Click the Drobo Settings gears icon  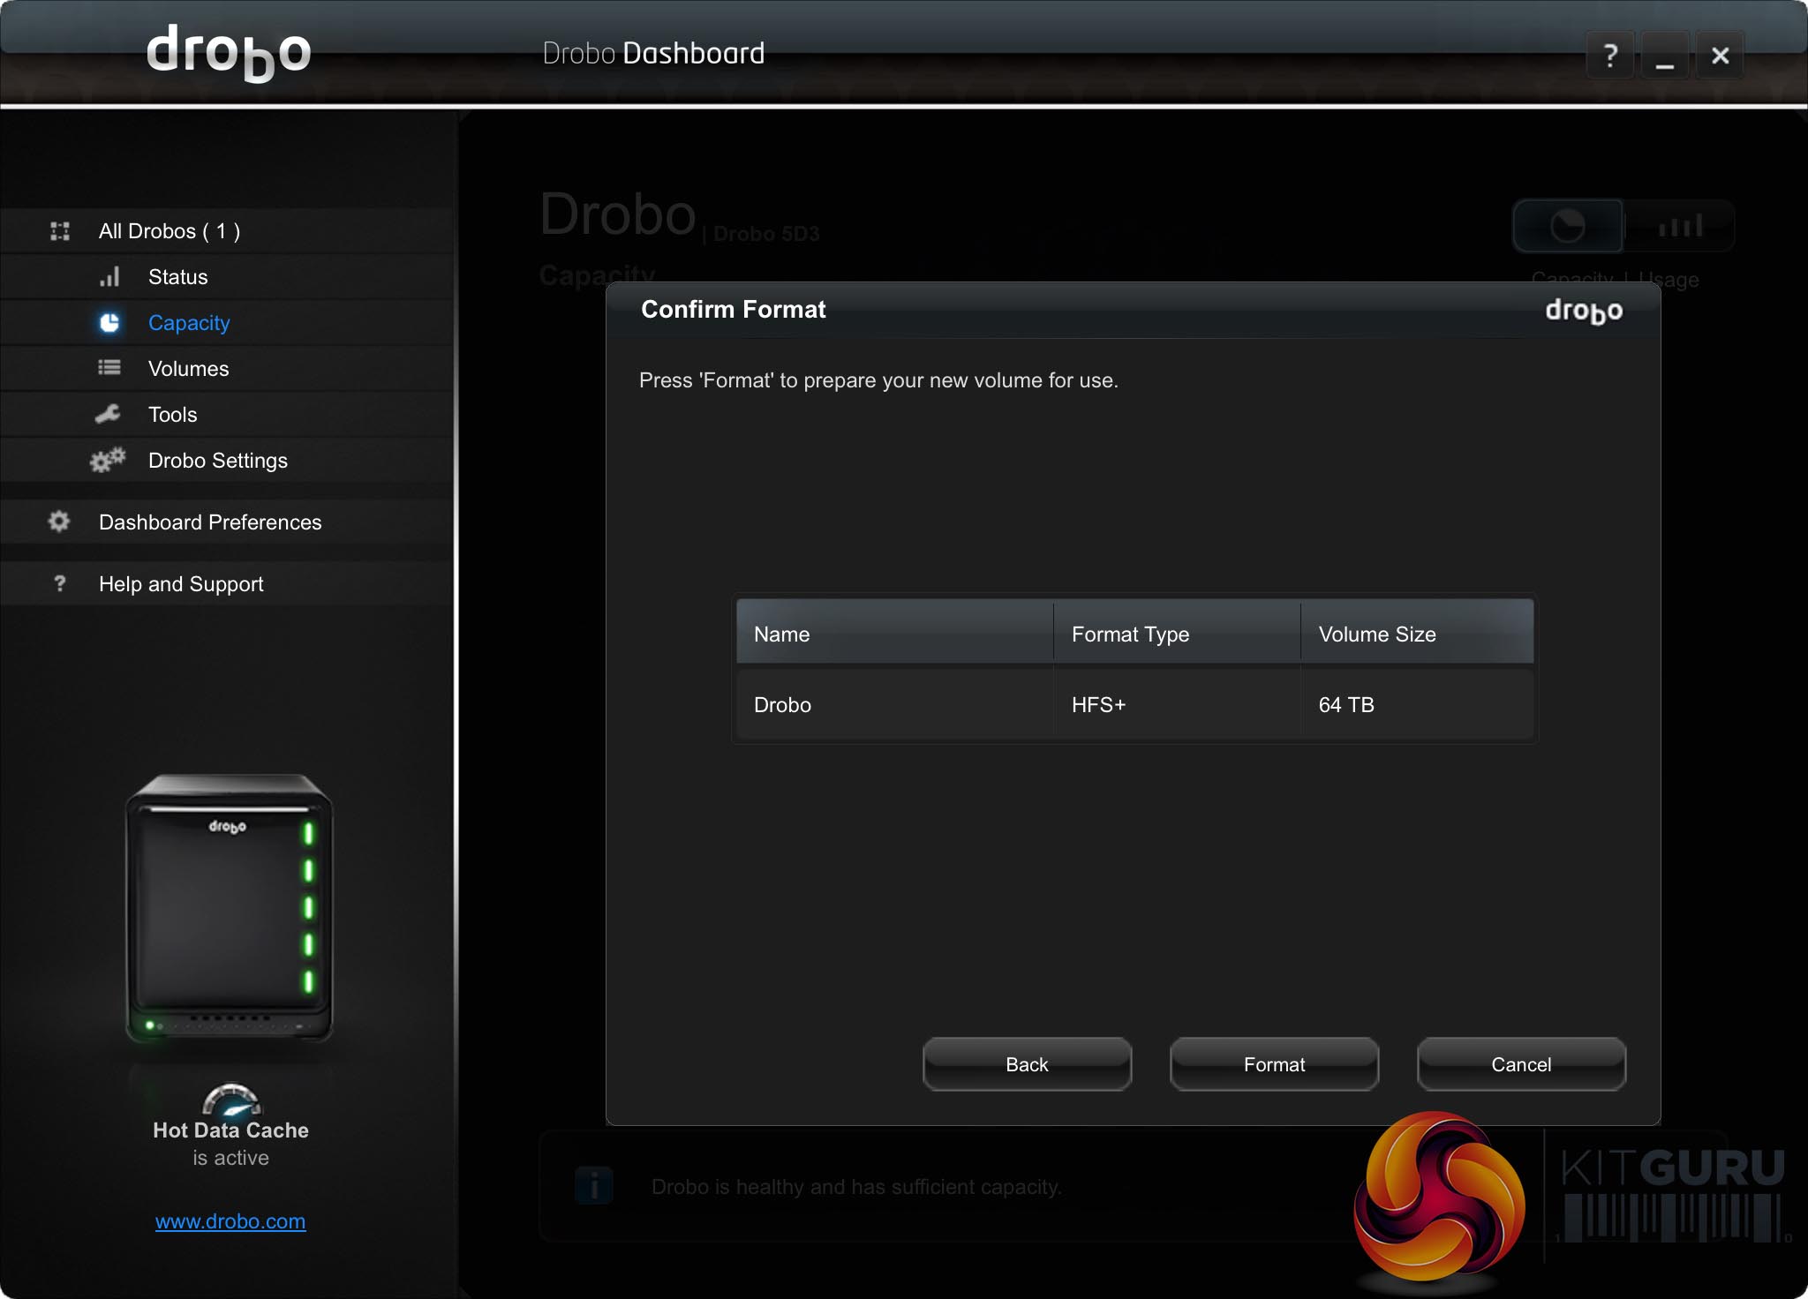[x=108, y=461]
